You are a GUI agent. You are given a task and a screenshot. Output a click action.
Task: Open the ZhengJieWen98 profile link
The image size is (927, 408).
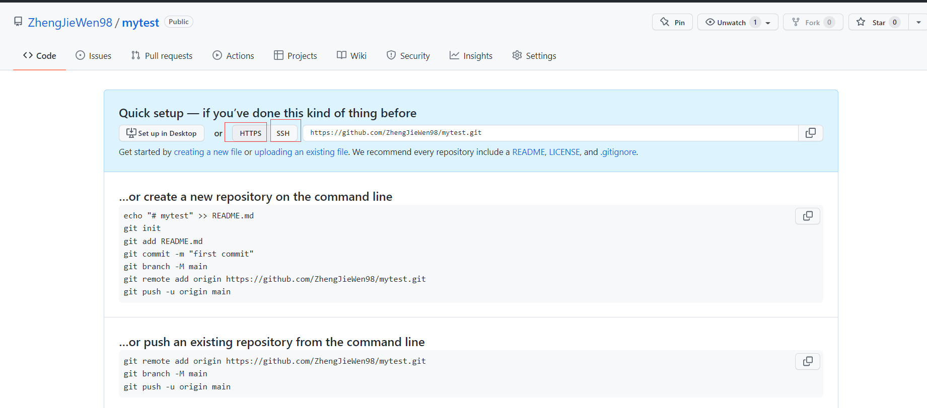pos(70,23)
